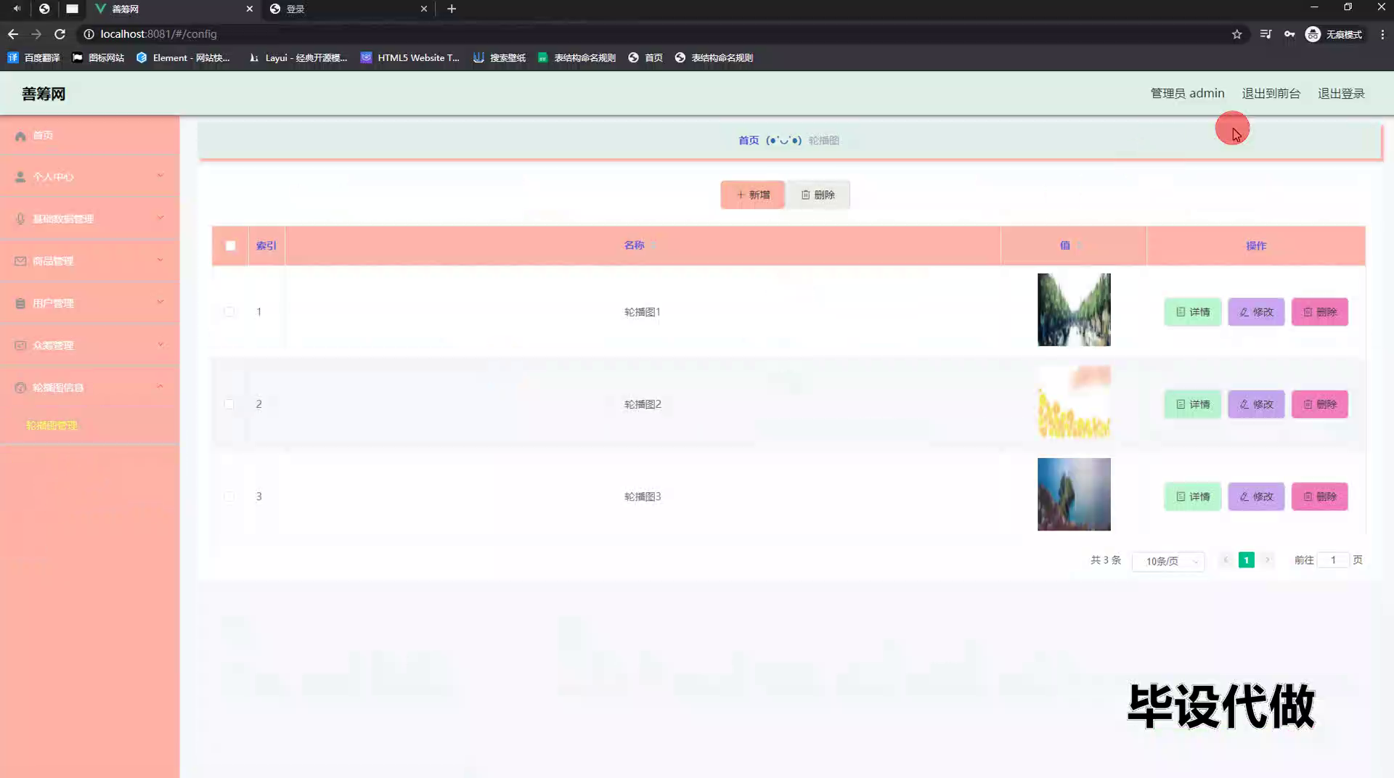Collapse the 轮播图信息 menu chevron
The height and width of the screenshot is (778, 1394).
click(160, 386)
